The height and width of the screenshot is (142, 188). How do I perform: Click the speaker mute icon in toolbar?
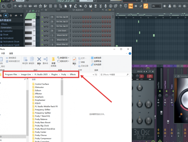coord(165,6)
